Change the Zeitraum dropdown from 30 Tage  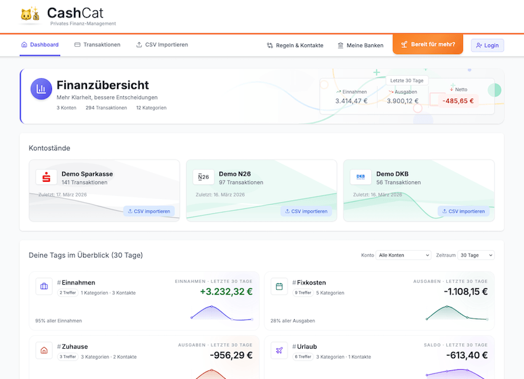tap(477, 255)
